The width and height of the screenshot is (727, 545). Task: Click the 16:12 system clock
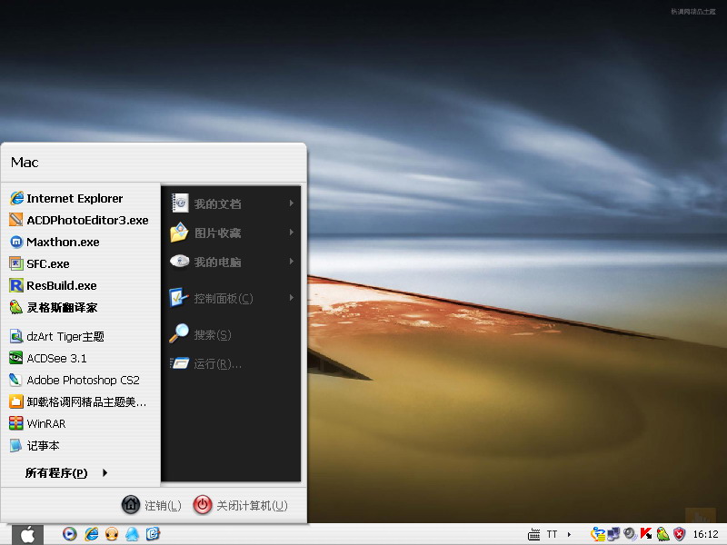click(x=705, y=534)
